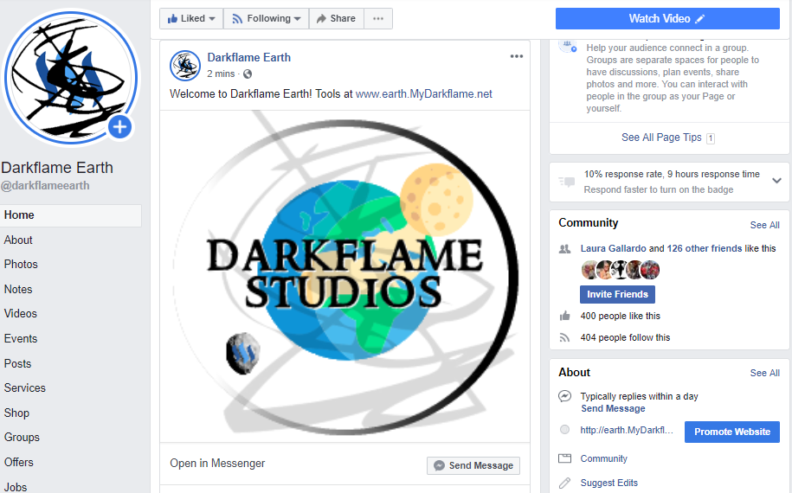Click the plus icon on profile picture
Viewport: 792px width, 493px height.
tap(119, 127)
